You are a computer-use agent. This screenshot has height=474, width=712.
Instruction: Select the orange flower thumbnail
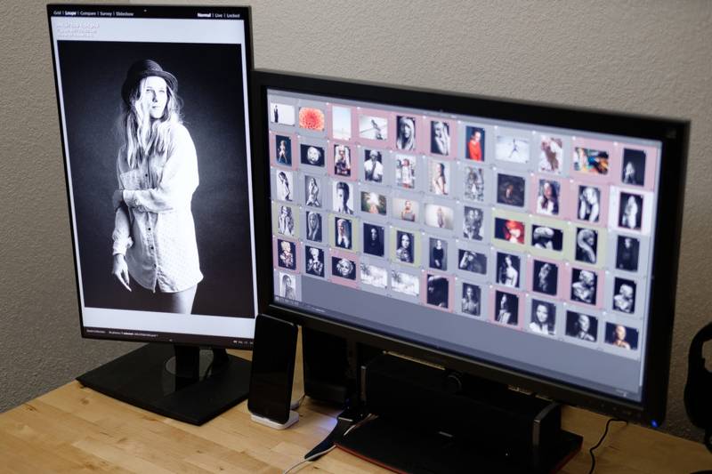[311, 118]
